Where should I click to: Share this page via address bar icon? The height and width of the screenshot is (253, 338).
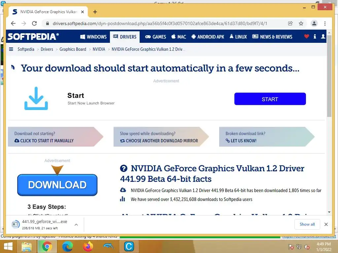pos(290,23)
